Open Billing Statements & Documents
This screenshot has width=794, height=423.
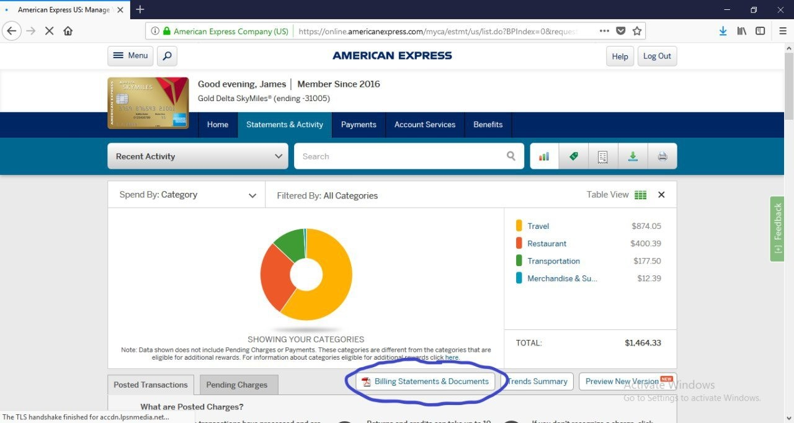click(x=426, y=381)
